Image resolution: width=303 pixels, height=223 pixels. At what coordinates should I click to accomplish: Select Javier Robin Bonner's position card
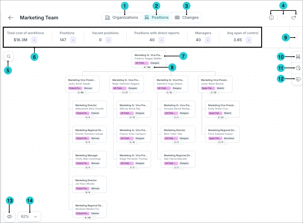pos(215,82)
